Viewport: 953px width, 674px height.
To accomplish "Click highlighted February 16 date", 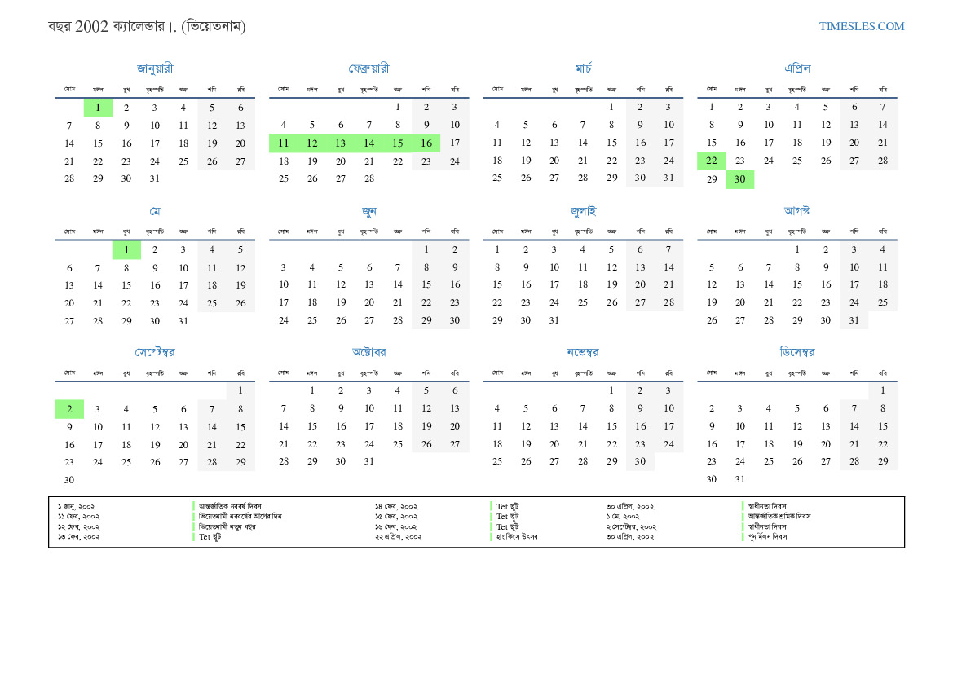I will [426, 143].
